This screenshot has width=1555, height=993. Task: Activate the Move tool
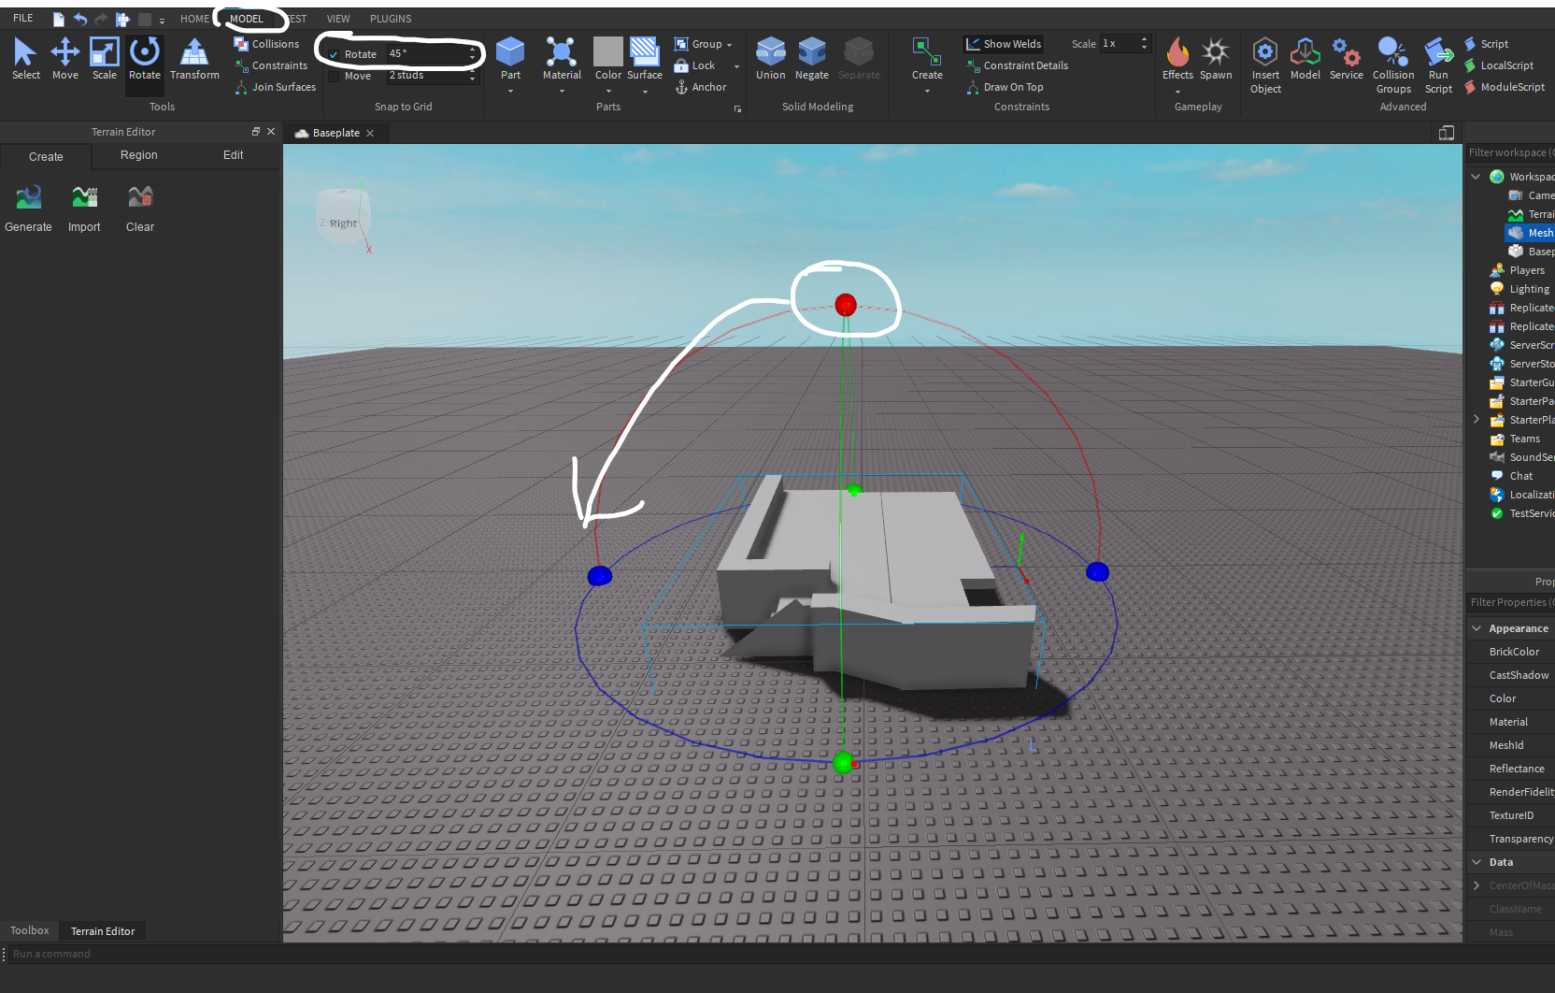(65, 58)
